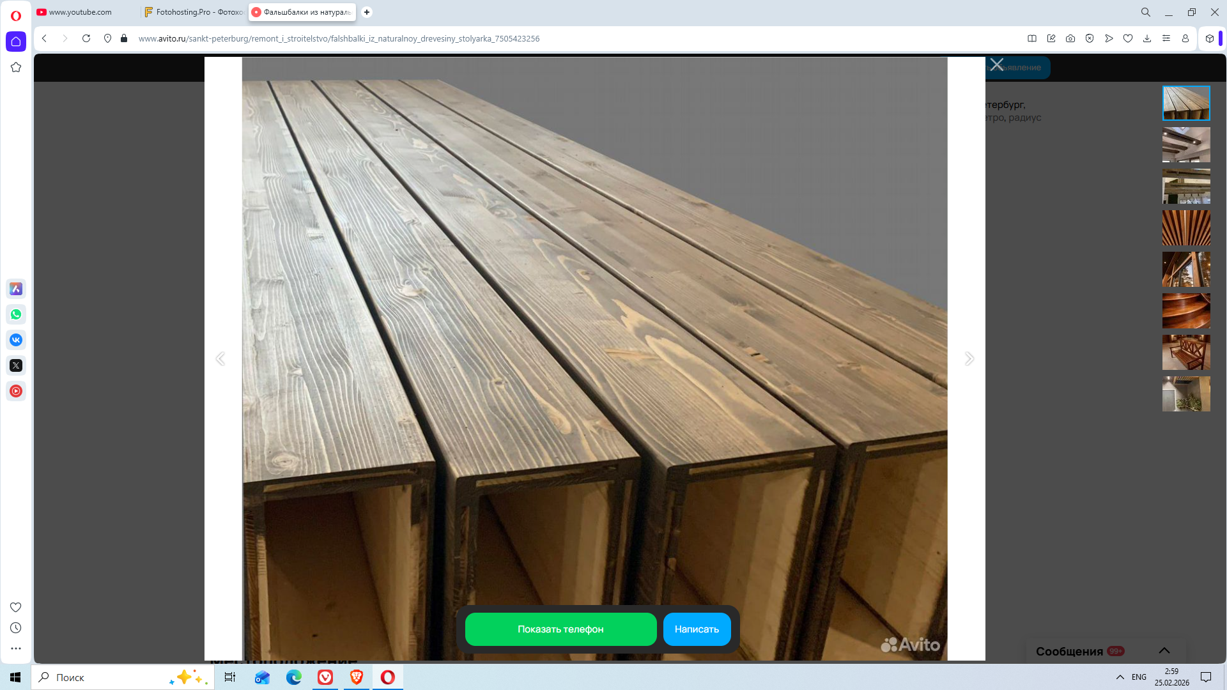Screen dimensions: 1227x690
Task: Reload the Avito page
Action: [86, 38]
